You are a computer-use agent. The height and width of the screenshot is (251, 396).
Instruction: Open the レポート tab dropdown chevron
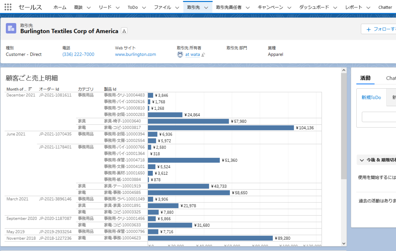[369, 7]
